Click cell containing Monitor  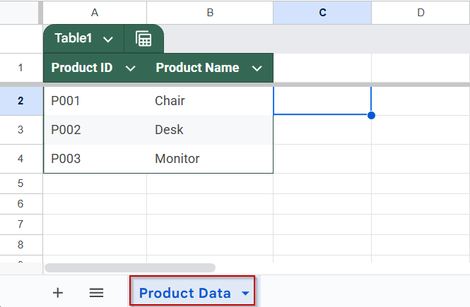click(x=210, y=159)
